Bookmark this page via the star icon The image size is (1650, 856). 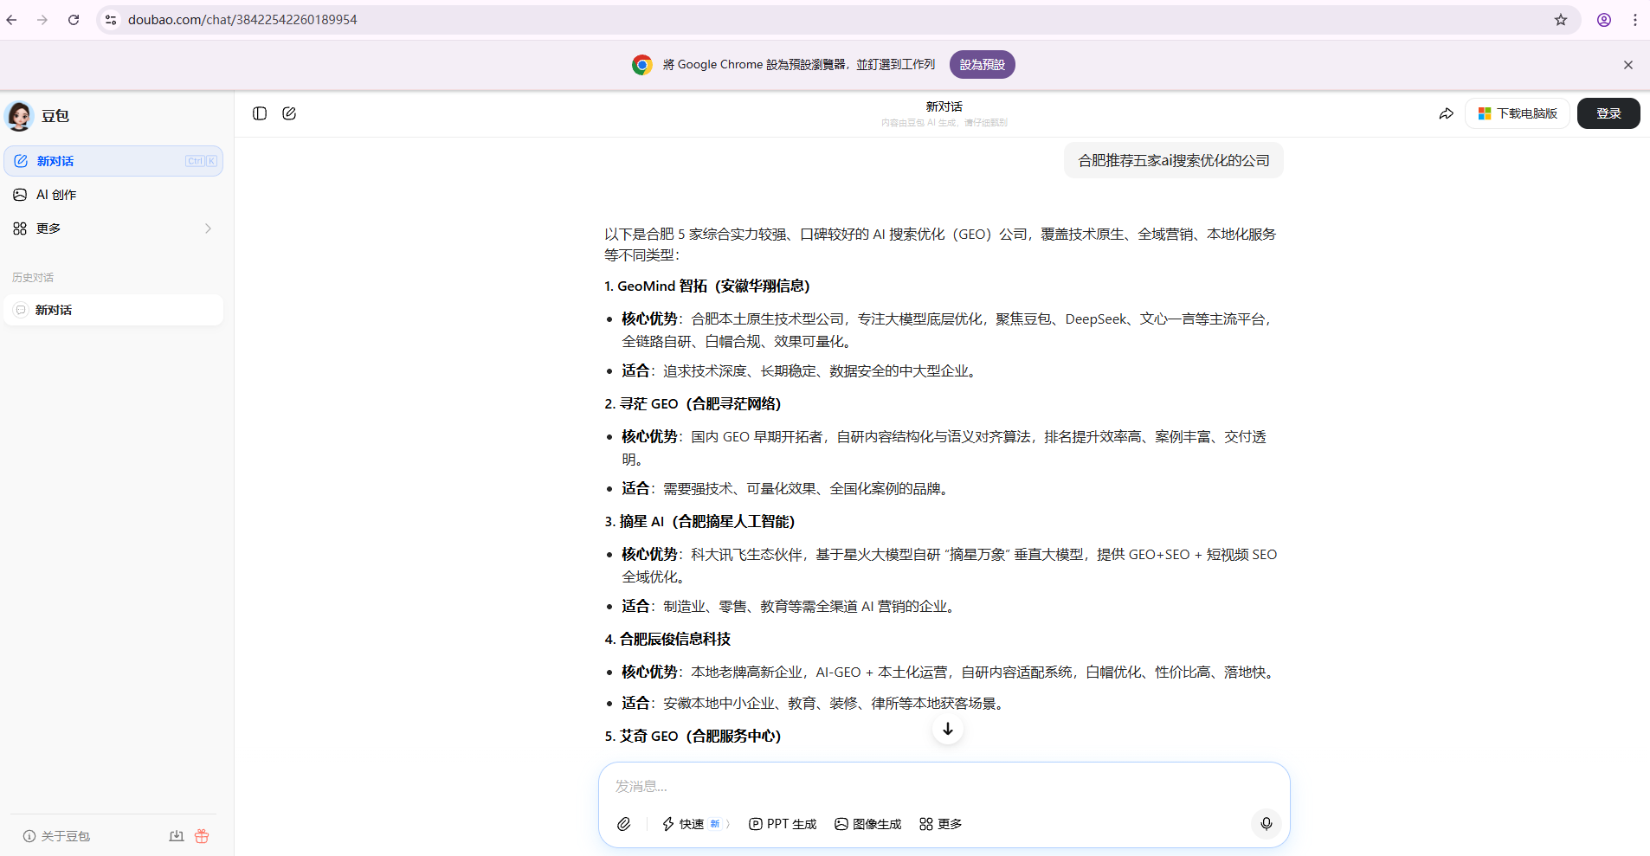(1560, 19)
